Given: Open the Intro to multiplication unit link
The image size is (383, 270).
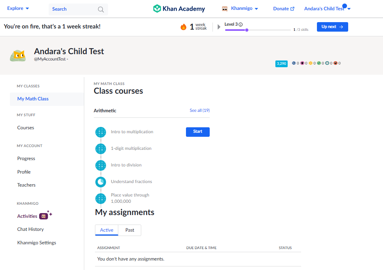Looking at the screenshot, I should [132, 132].
